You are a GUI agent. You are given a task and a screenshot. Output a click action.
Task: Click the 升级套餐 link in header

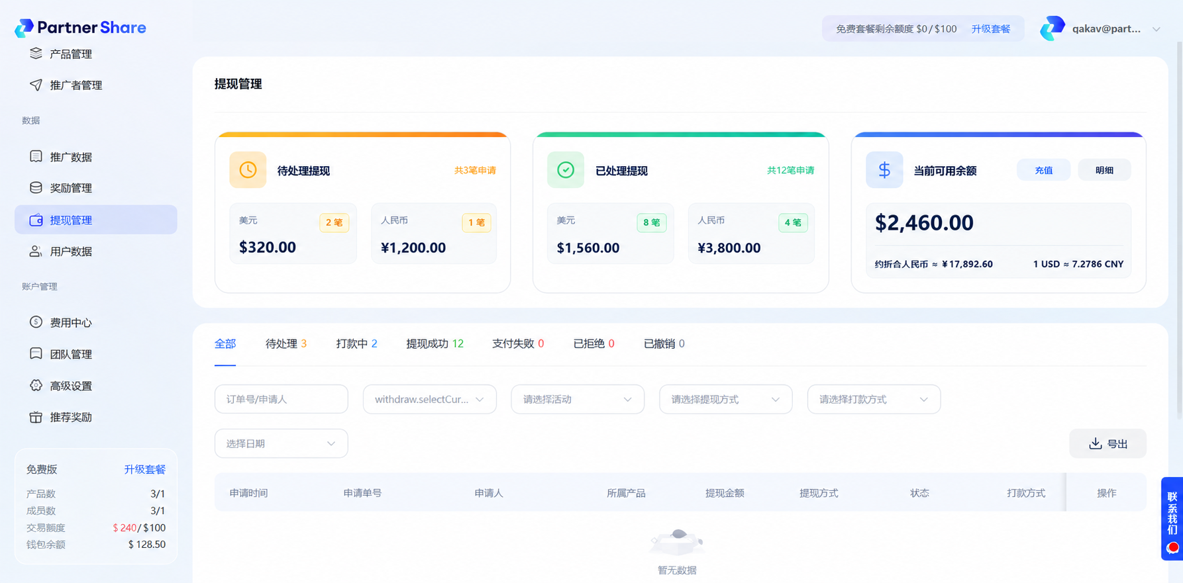pyautogui.click(x=990, y=29)
